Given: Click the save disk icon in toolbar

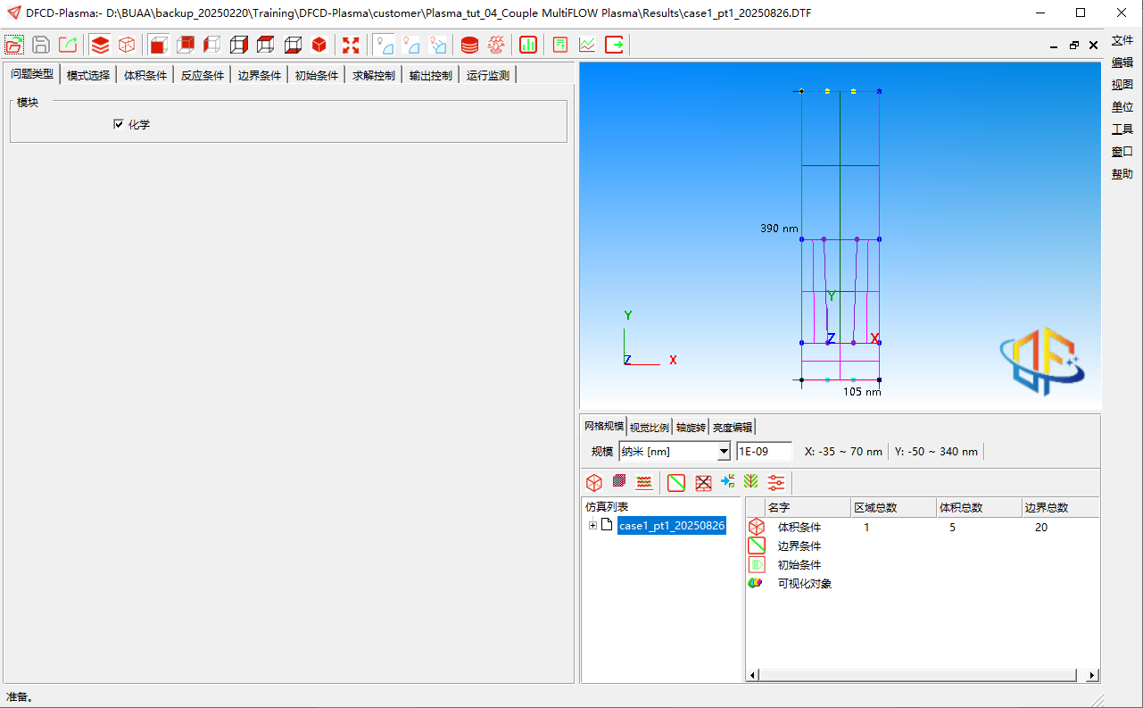Looking at the screenshot, I should pos(41,45).
